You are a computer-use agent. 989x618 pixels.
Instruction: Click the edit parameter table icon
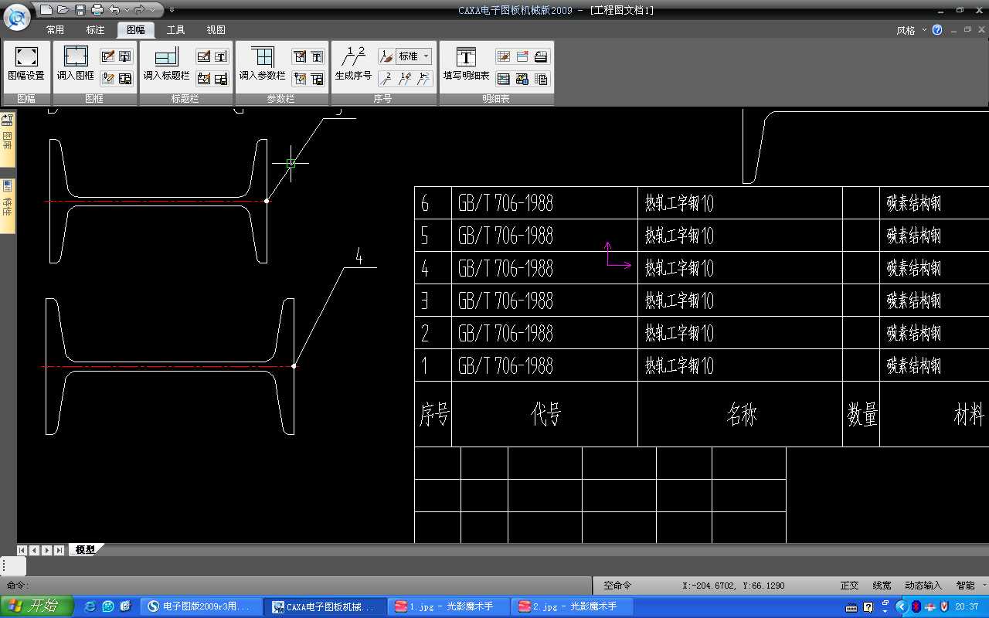(300, 78)
